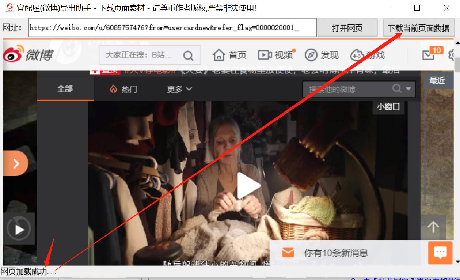Select the 全部 tab

tap(65, 89)
